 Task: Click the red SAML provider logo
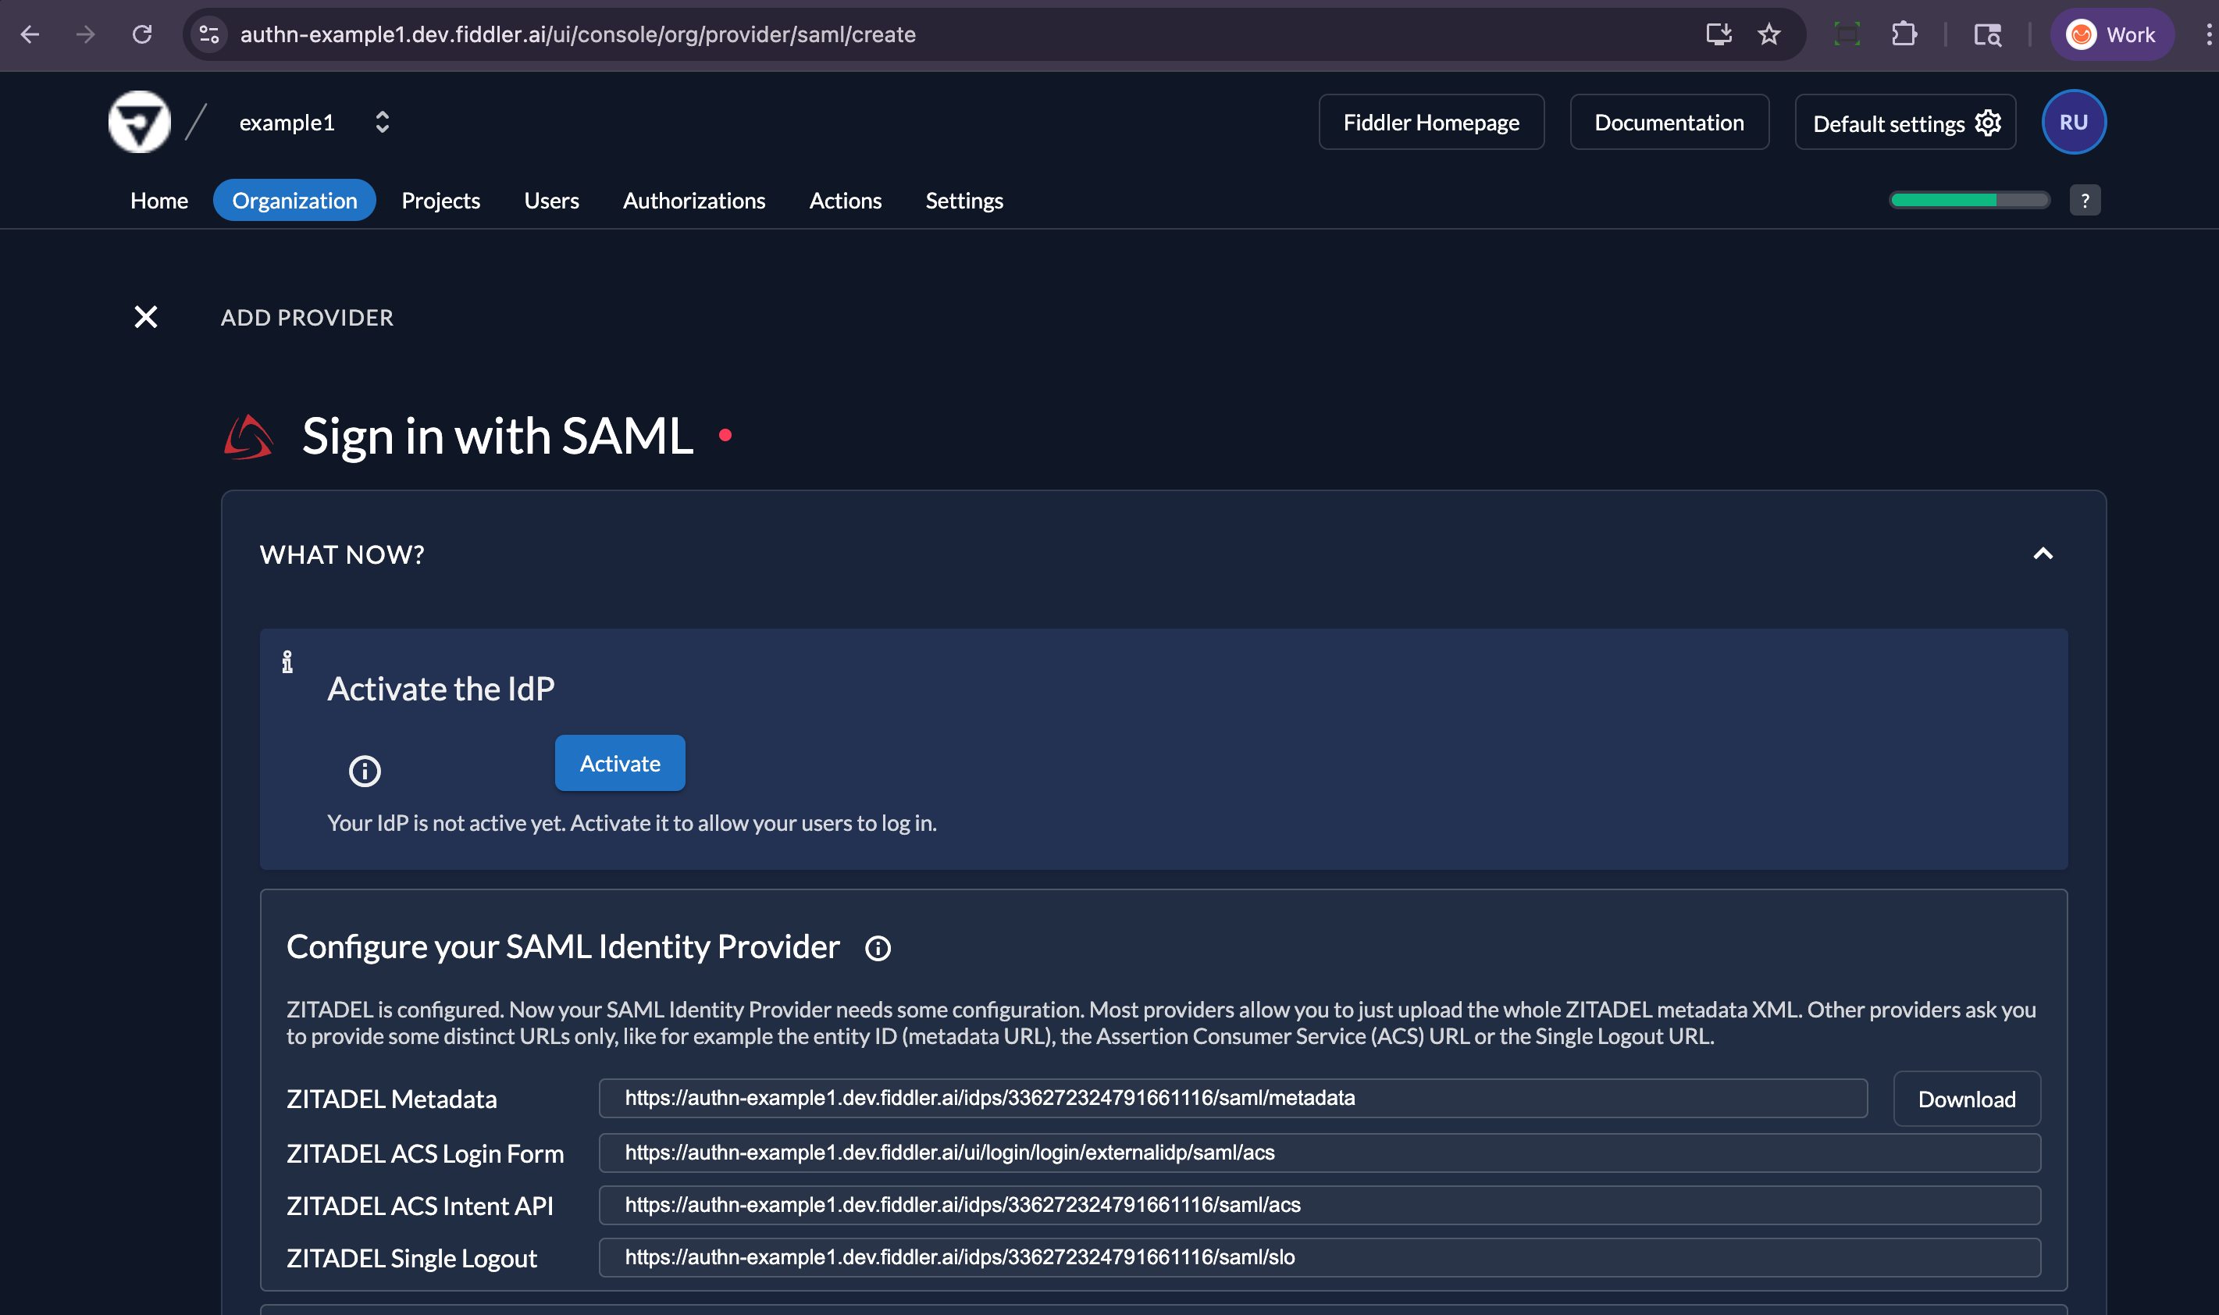coord(248,435)
